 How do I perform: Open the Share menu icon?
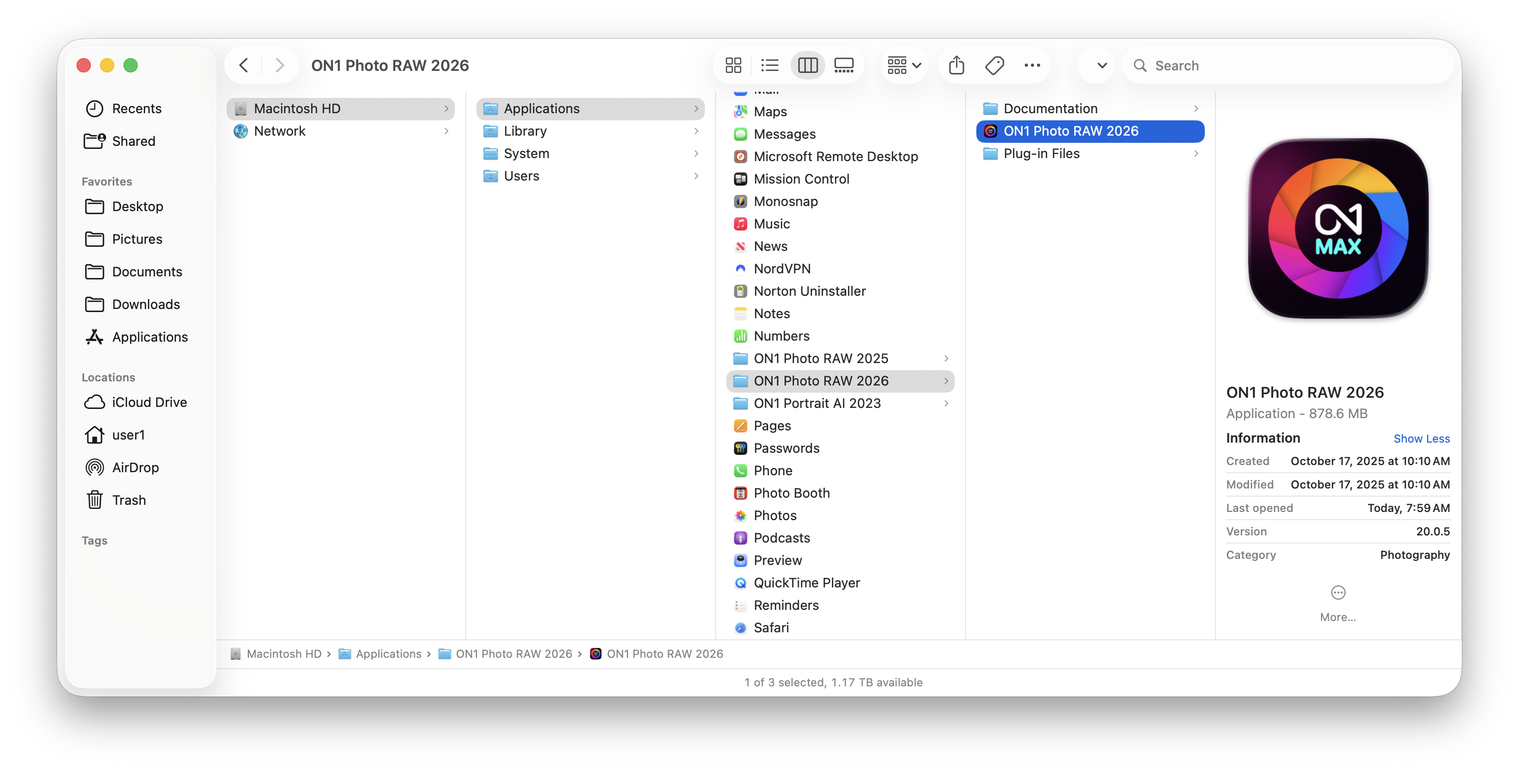coord(956,65)
